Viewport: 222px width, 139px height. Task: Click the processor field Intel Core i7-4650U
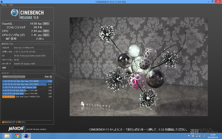pos(33,48)
